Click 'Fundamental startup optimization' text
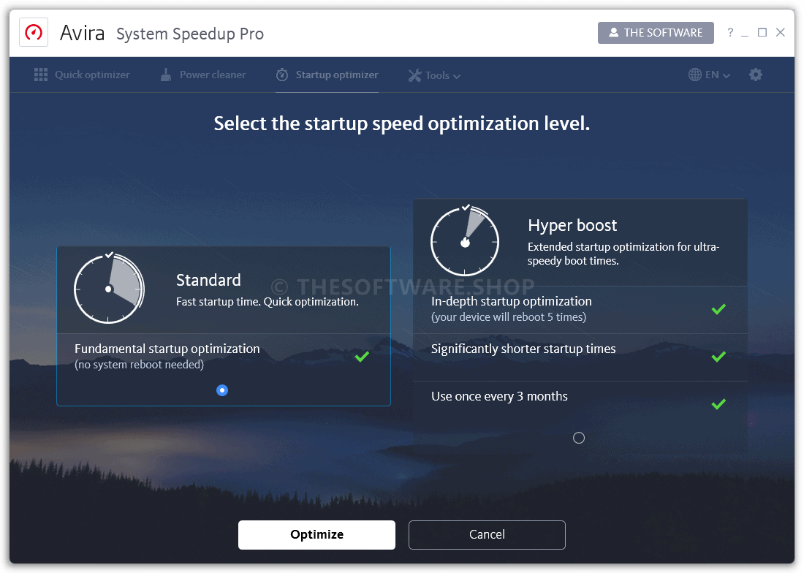Screen dimensions: 804x573 (x=167, y=349)
